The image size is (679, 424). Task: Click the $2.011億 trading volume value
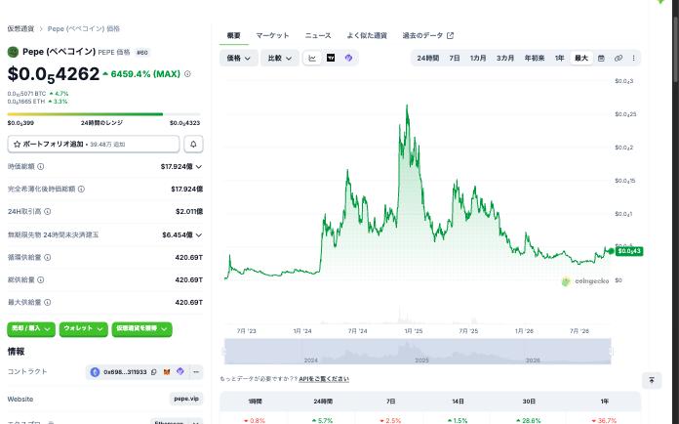pyautogui.click(x=189, y=212)
